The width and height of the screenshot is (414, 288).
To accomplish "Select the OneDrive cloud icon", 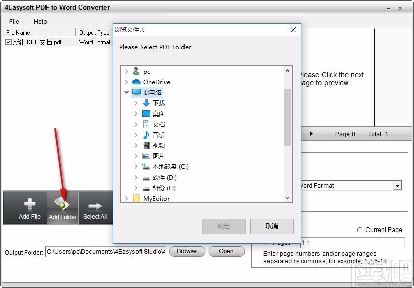I will point(136,82).
